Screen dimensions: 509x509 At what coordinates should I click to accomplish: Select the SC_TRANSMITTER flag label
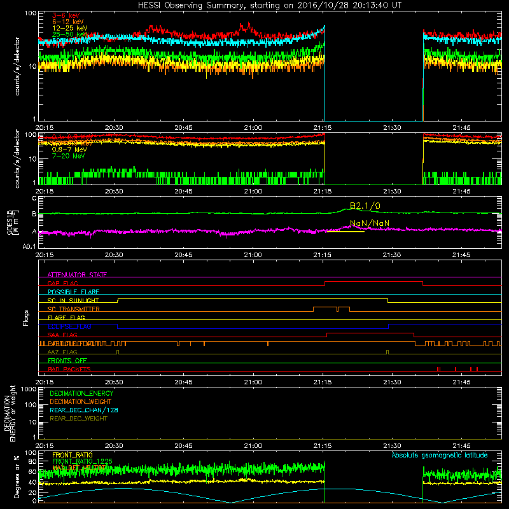[x=74, y=309]
